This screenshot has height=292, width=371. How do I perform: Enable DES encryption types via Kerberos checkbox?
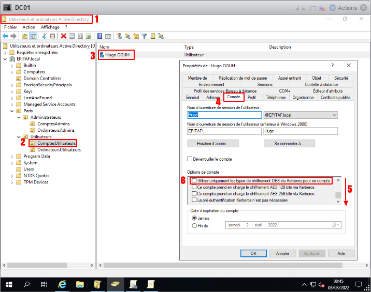[x=193, y=181]
